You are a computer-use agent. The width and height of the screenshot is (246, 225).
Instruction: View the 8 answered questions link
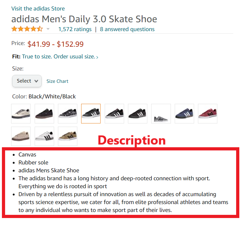click(x=127, y=29)
